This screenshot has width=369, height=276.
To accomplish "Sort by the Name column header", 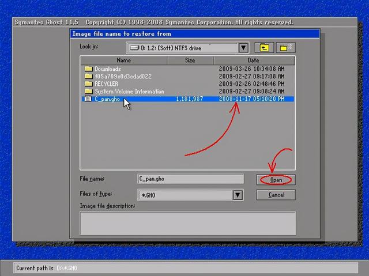I will click(x=123, y=61).
